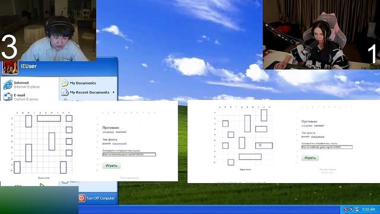
Task: Click bottom-left corner vertical ship on left board
Action: click(x=17, y=168)
